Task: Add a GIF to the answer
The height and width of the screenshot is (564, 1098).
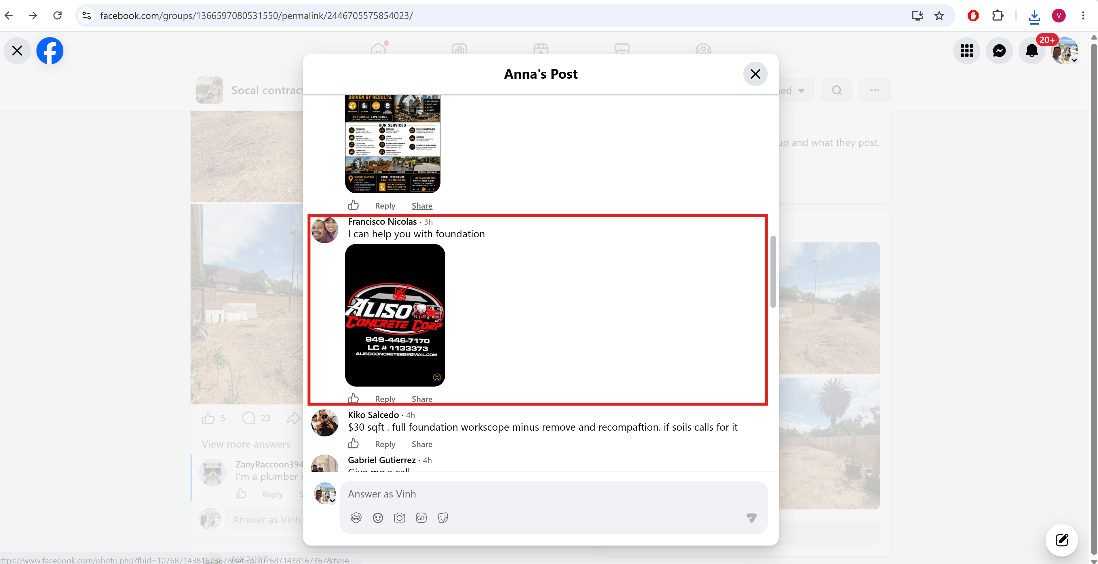Action: (x=421, y=518)
